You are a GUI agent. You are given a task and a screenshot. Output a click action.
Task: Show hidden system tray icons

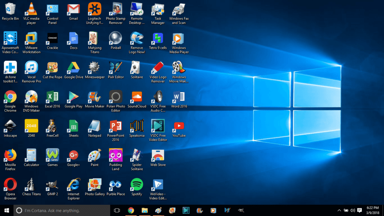(x=339, y=210)
